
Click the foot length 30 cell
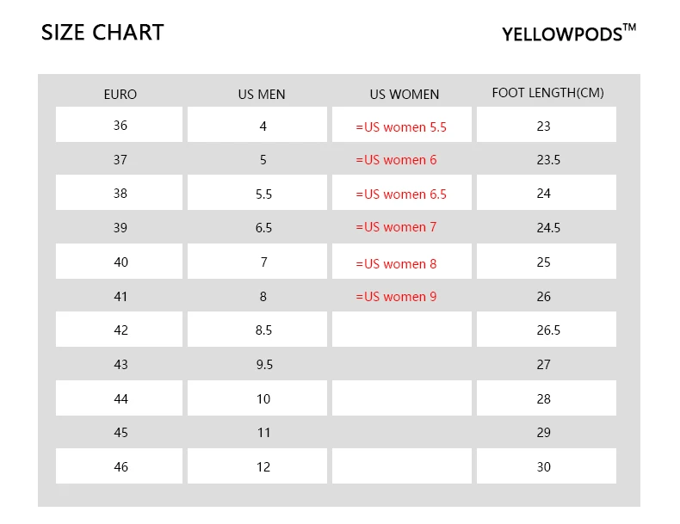tap(547, 465)
